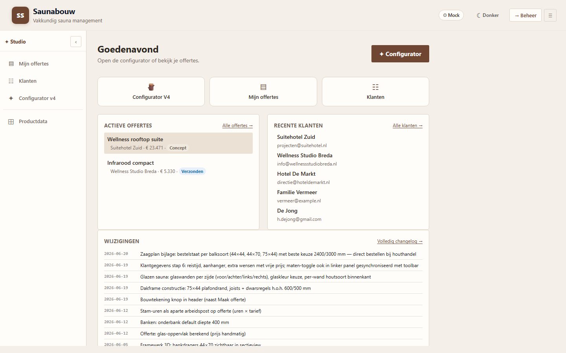Toggle the Mock data mode pill

click(451, 15)
